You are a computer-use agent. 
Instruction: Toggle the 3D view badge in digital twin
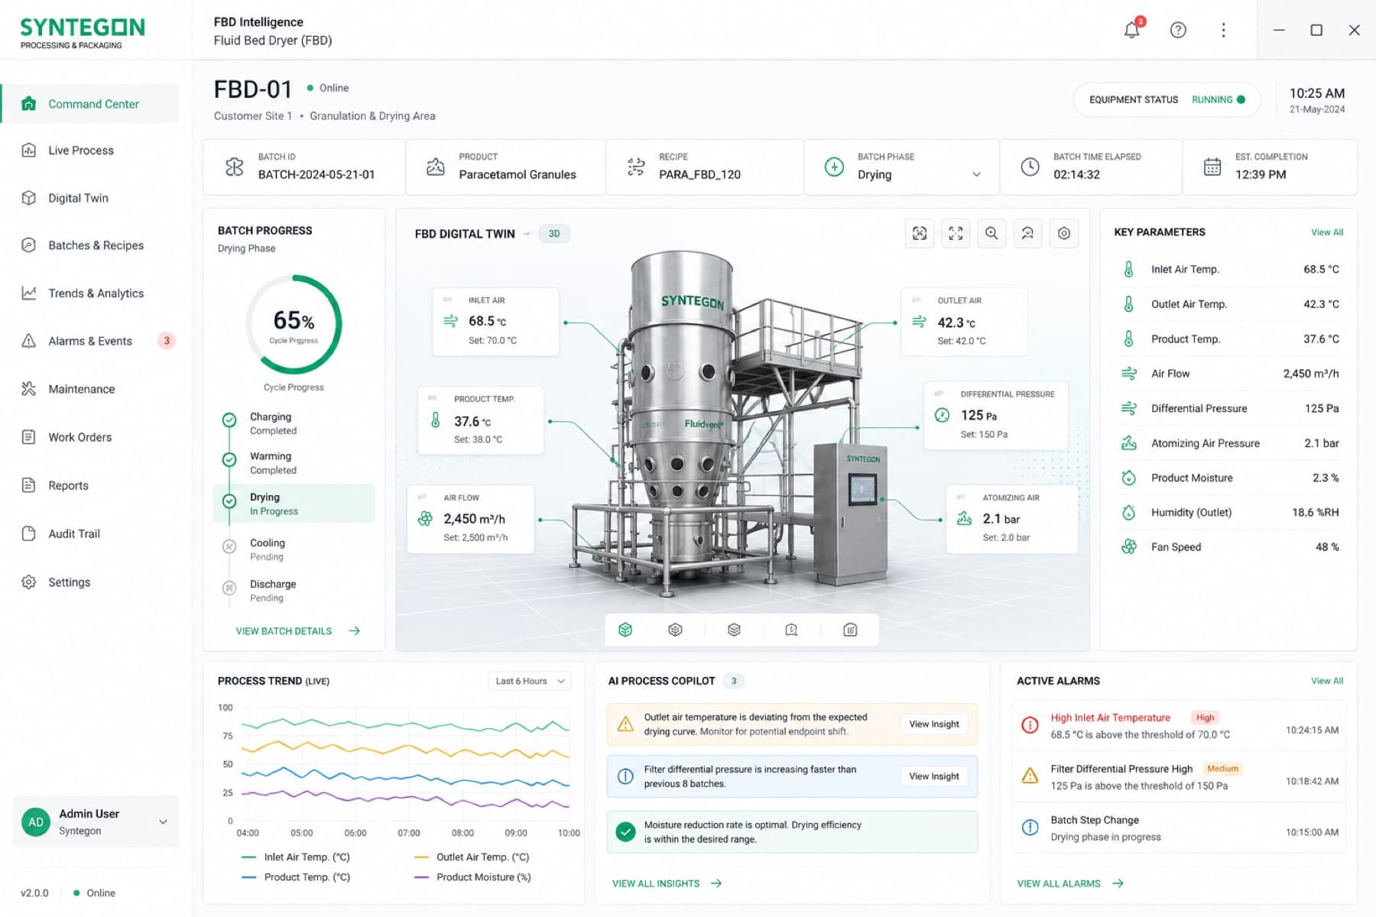pyautogui.click(x=554, y=234)
